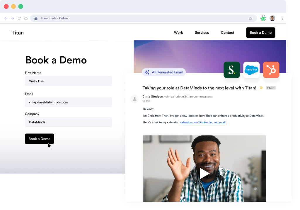The width and height of the screenshot is (300, 210).
Task: Click the Shopify app icon
Action: click(x=231, y=70)
